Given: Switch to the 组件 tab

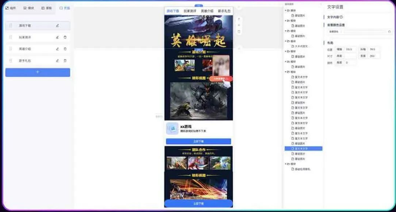Looking at the screenshot, I should [10, 8].
